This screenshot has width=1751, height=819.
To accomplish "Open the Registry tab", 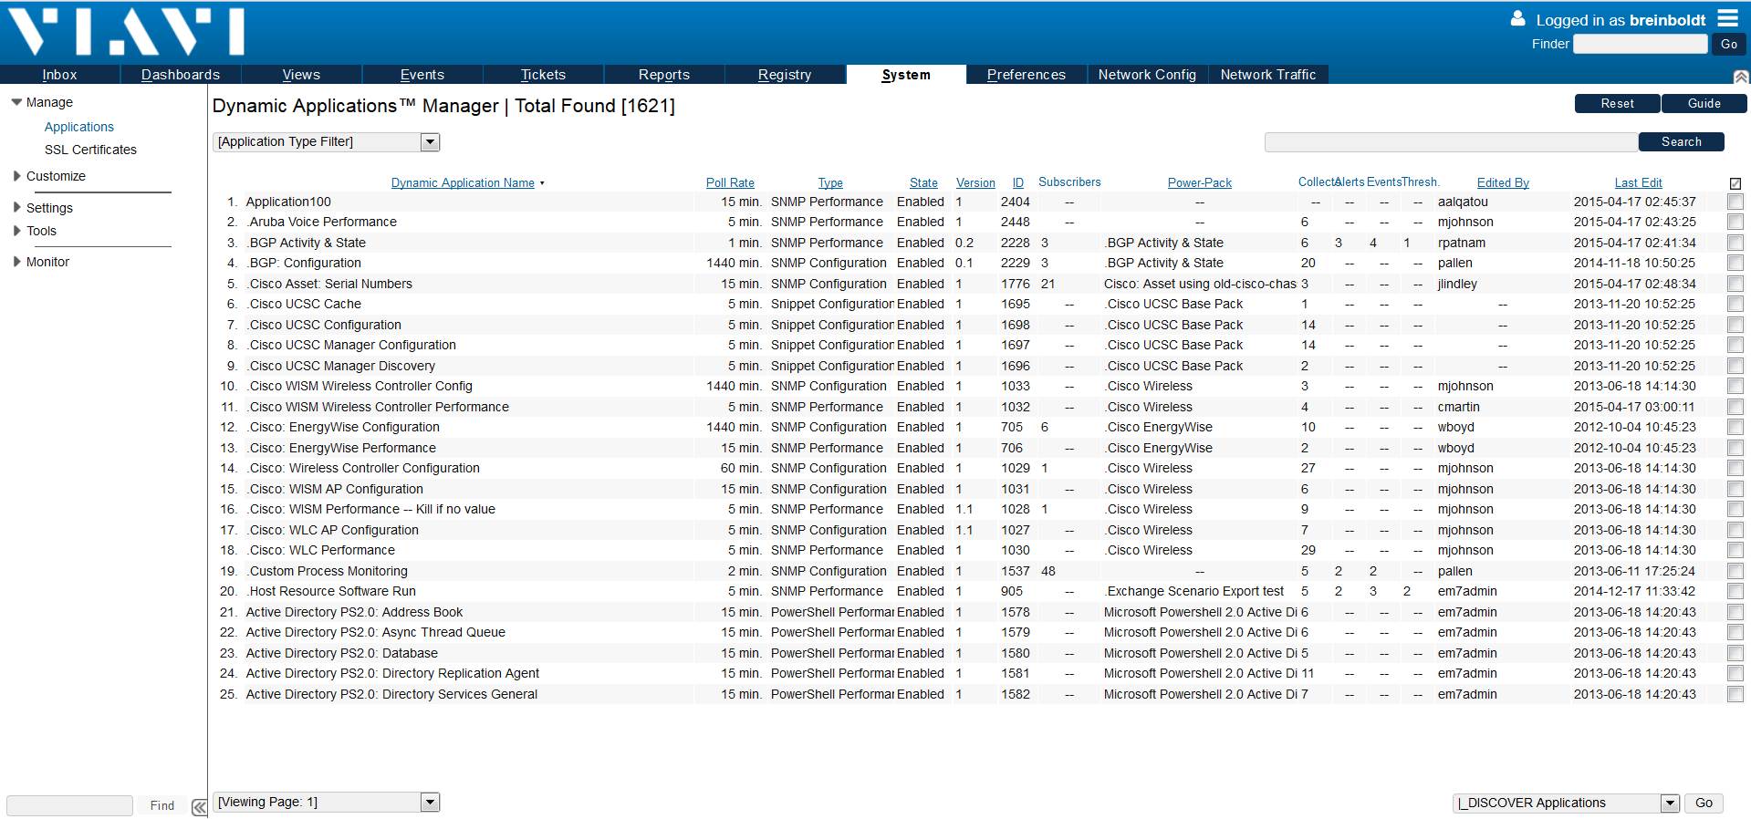I will tap(785, 75).
